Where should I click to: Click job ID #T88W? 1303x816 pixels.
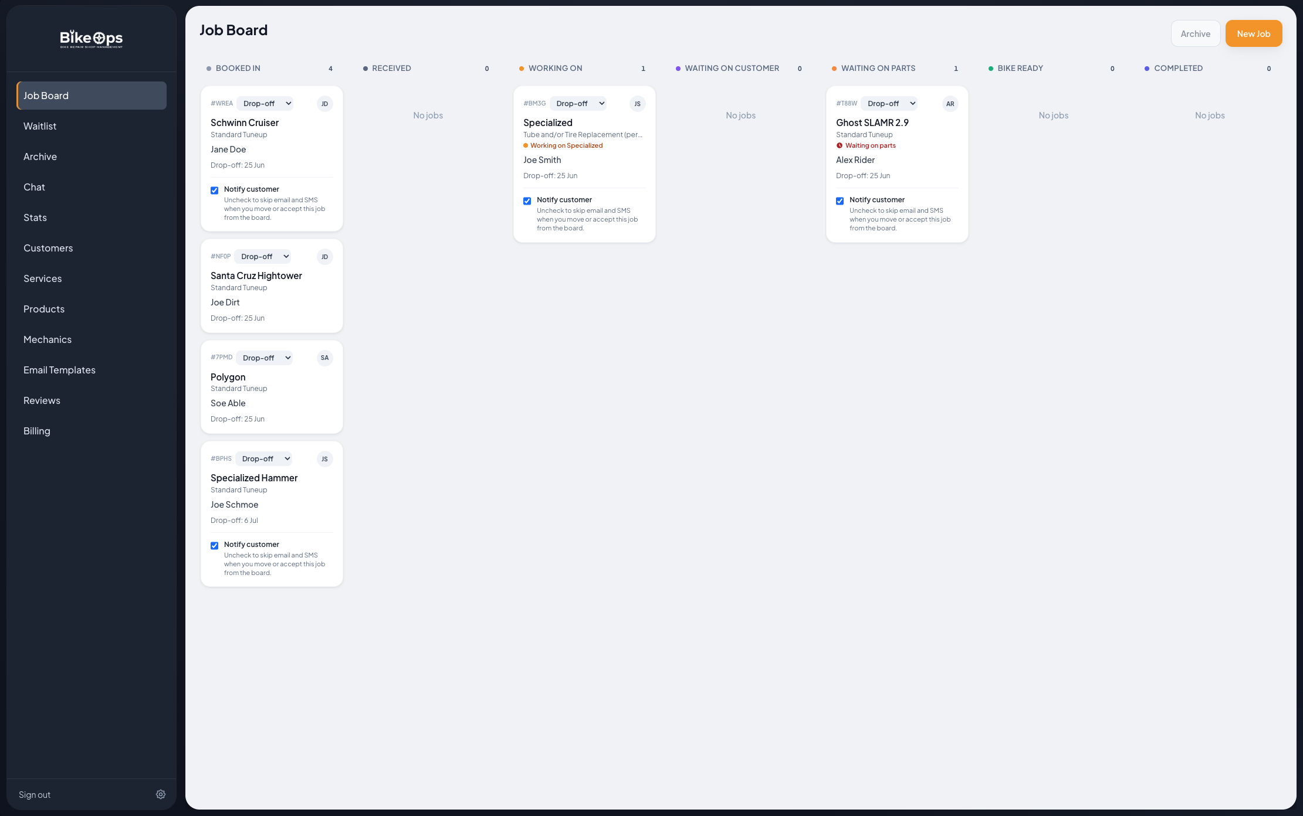847,103
